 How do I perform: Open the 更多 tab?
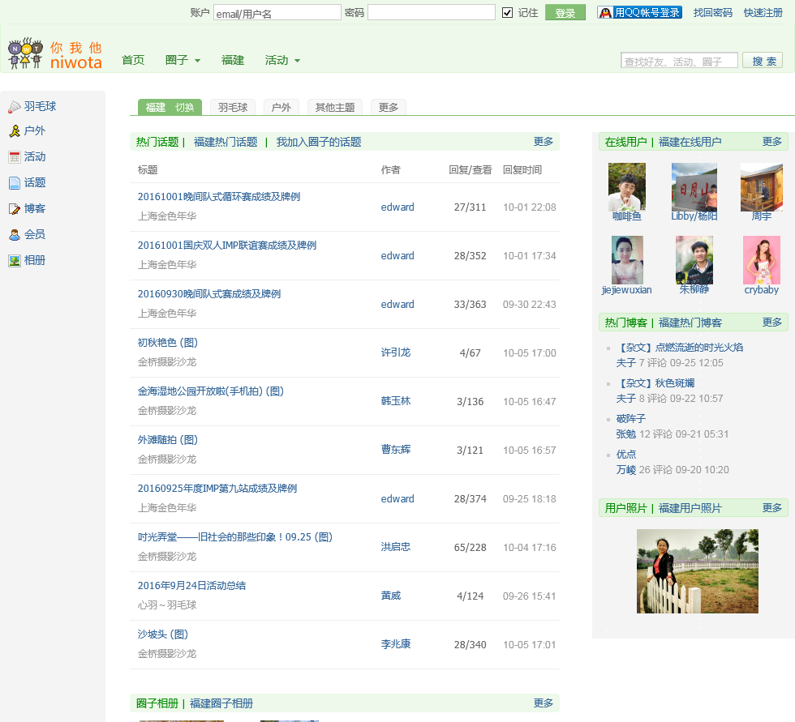pyautogui.click(x=389, y=107)
